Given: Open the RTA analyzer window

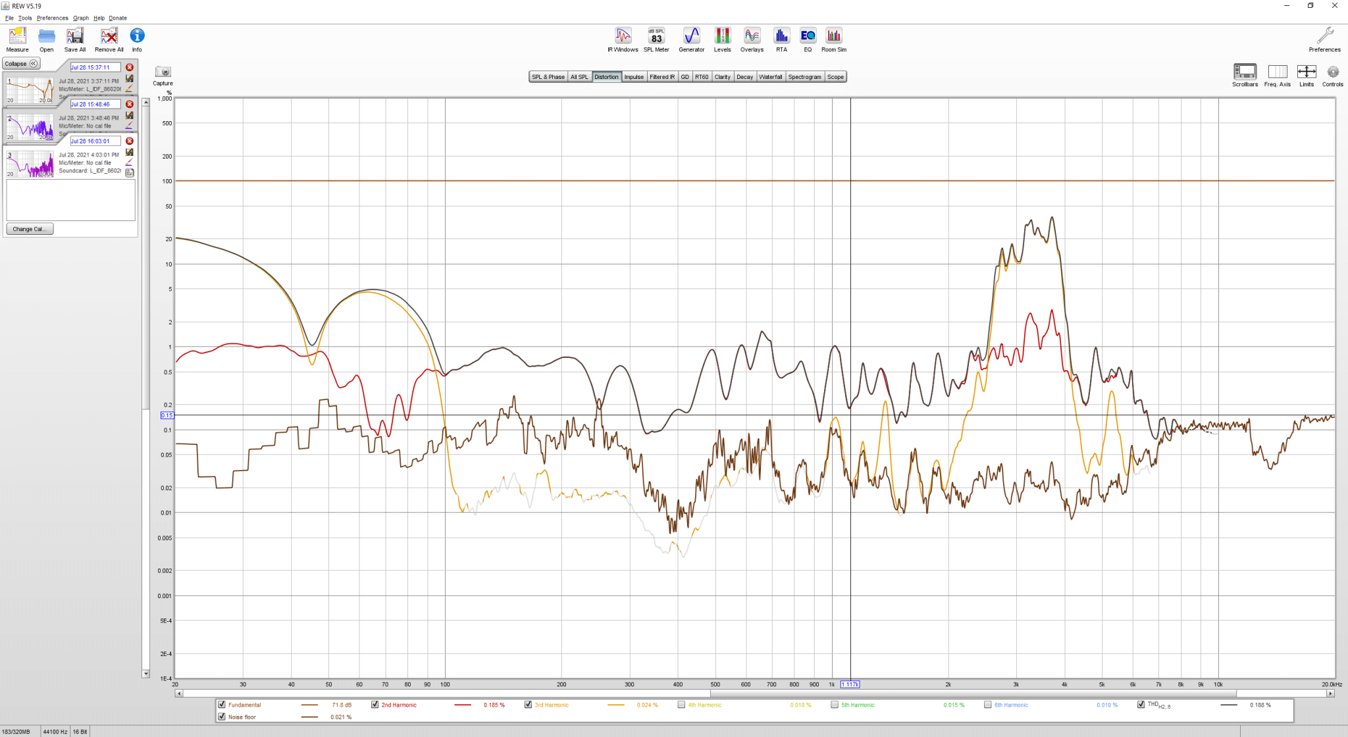Looking at the screenshot, I should click(x=781, y=39).
